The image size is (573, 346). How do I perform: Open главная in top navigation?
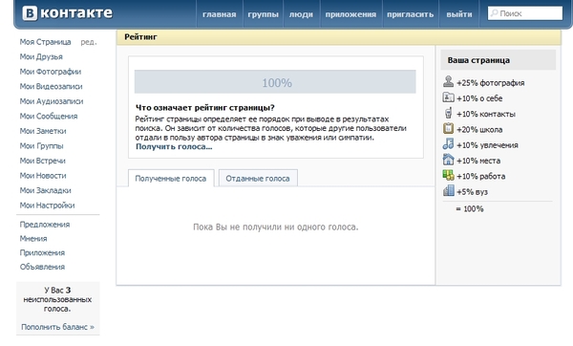click(220, 14)
